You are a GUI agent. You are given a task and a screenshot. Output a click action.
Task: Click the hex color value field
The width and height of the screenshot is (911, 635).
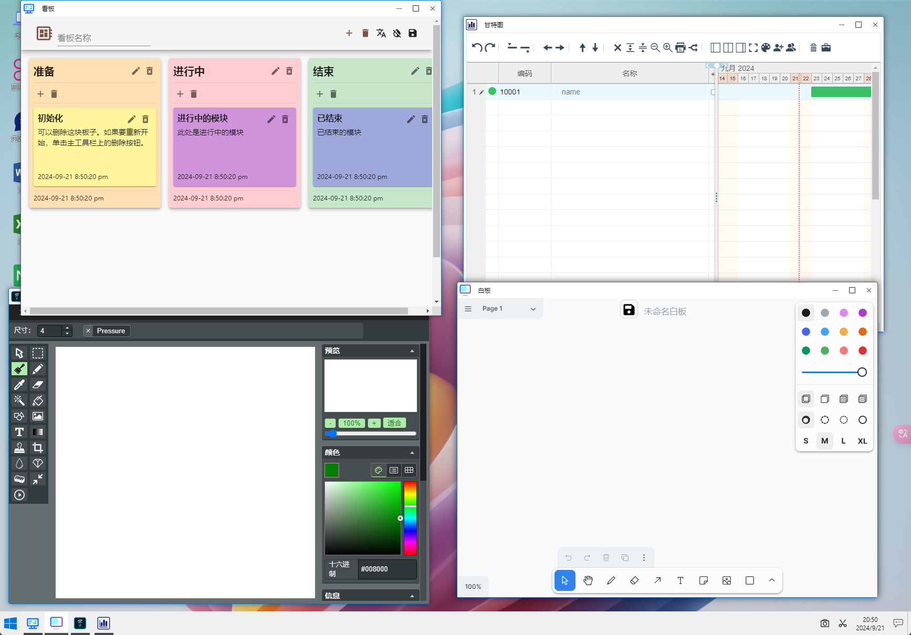coord(388,569)
